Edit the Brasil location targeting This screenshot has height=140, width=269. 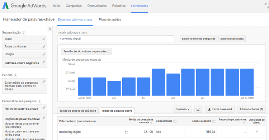tap(44, 39)
